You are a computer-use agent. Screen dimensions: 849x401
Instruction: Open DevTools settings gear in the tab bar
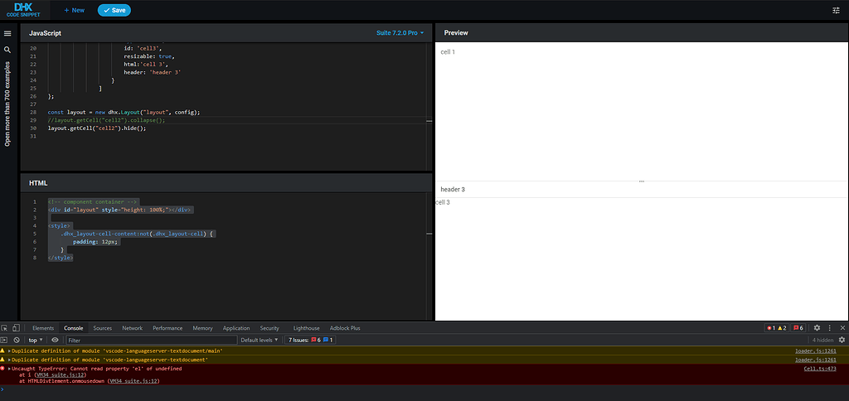[x=817, y=328]
